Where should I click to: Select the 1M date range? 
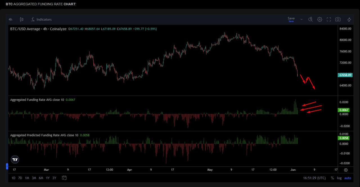[27, 178]
